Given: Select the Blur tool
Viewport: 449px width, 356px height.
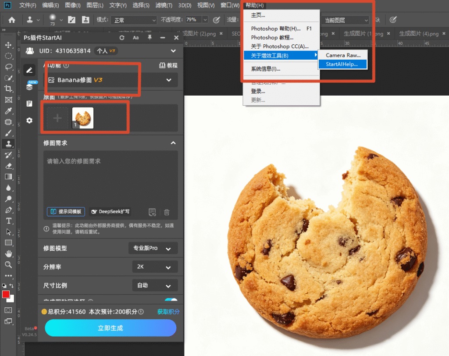Looking at the screenshot, I should pos(8,188).
